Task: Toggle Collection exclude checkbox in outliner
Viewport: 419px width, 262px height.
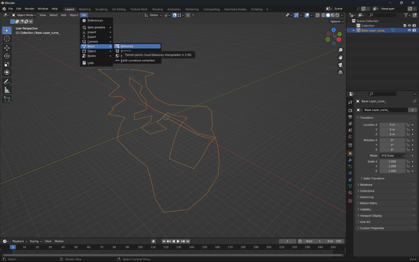Action: click(x=405, y=25)
